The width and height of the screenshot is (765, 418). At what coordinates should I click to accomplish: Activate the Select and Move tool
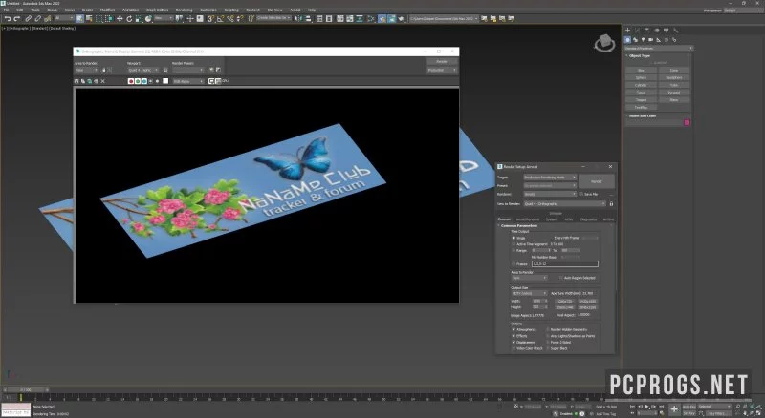(120, 18)
